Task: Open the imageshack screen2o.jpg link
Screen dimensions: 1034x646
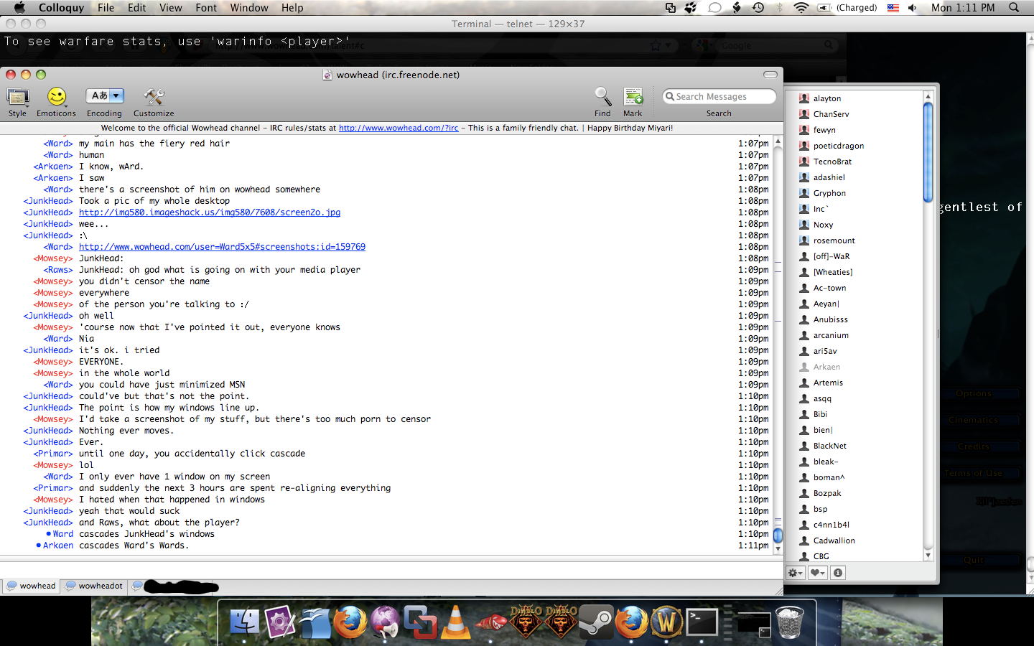Action: (x=210, y=212)
